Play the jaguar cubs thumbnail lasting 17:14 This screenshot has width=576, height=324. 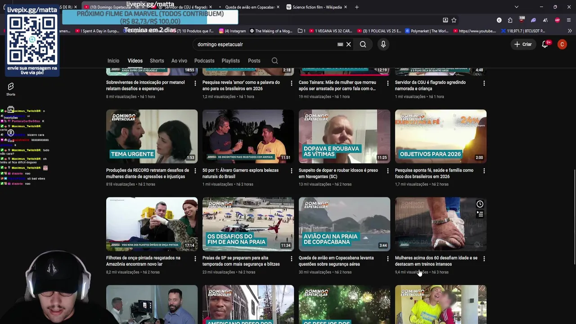coord(152,224)
